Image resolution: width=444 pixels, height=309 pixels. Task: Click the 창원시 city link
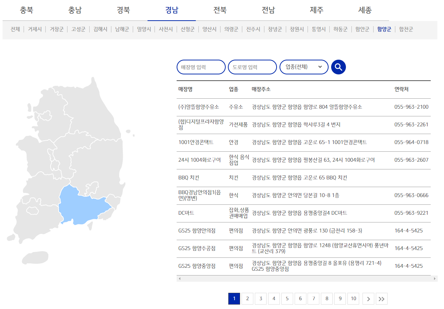(296, 29)
